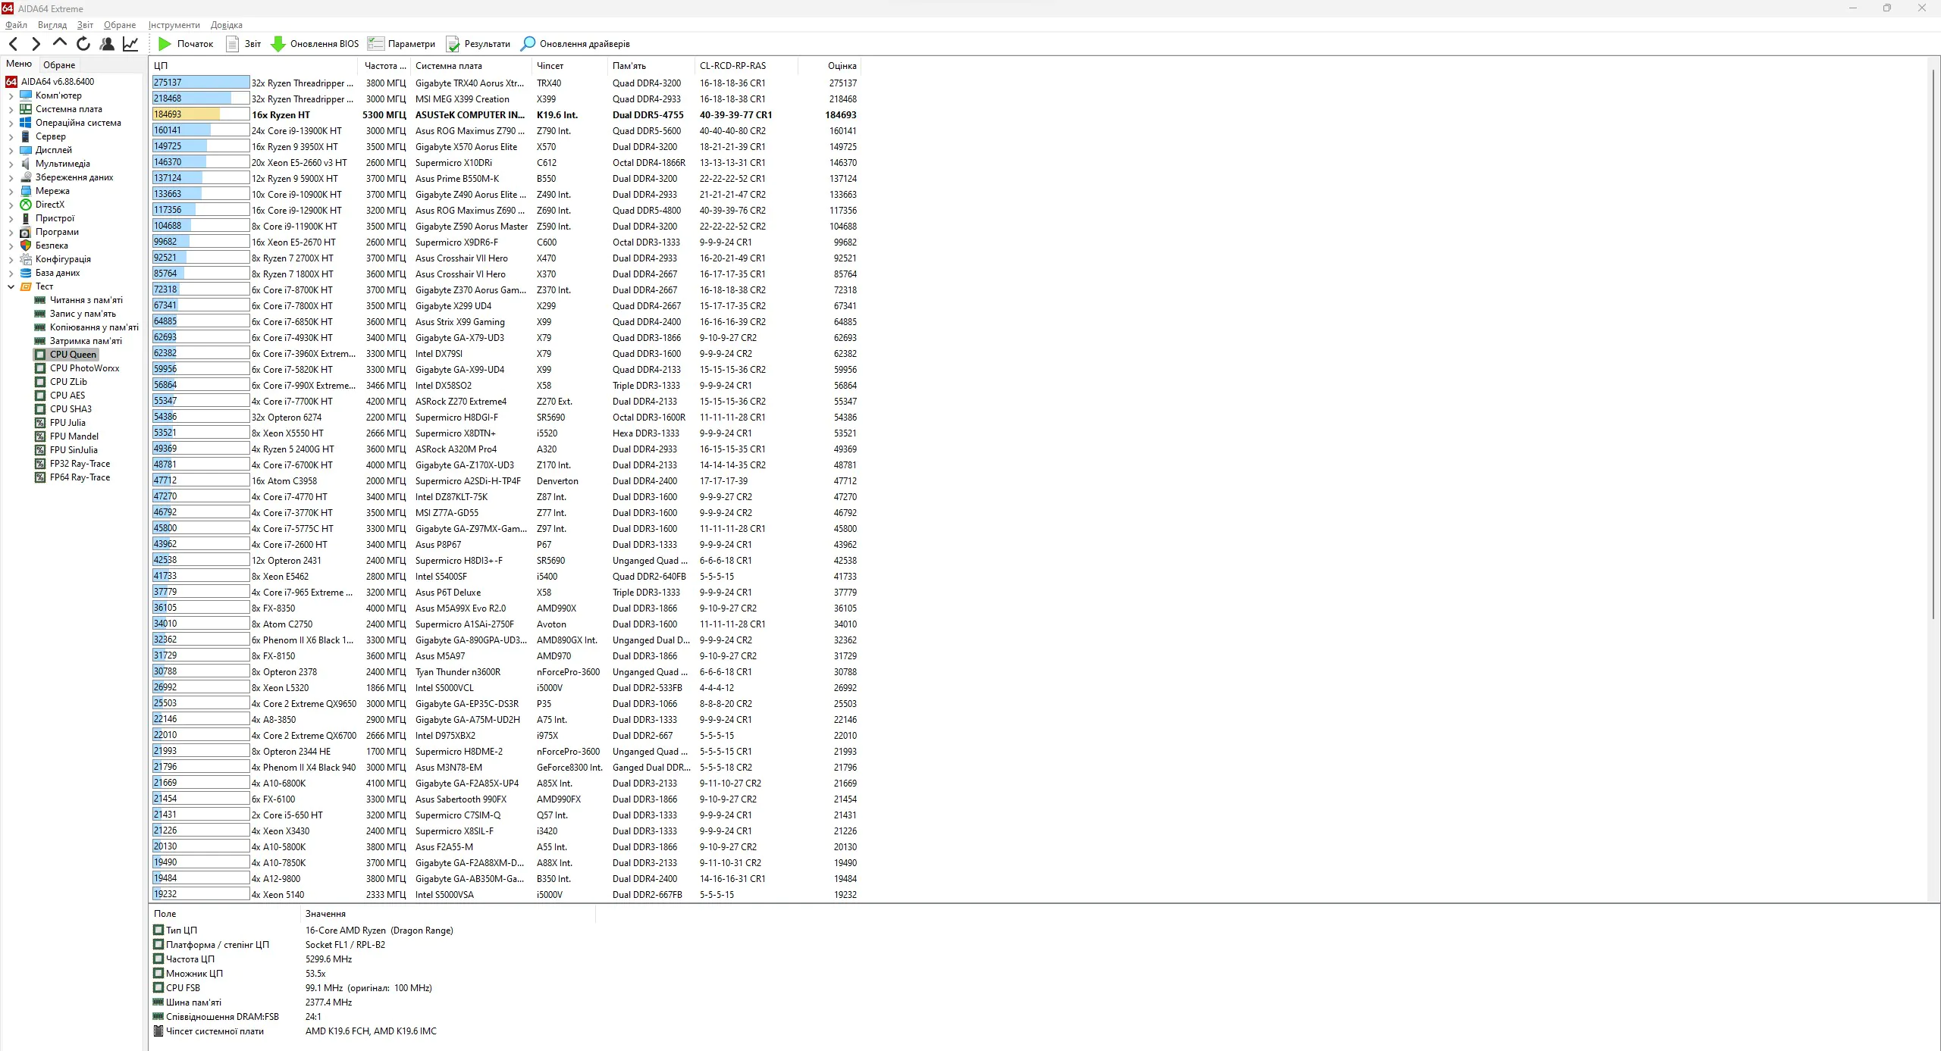Screen dimensions: 1941x1051
Task: Select the CPU Queen benchmark entry
Action: pyautogui.click(x=73, y=353)
